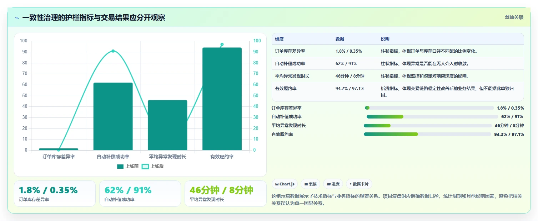Open the 46分钟 / 8分钟 data card
538x221 pixels.
click(x=226, y=194)
